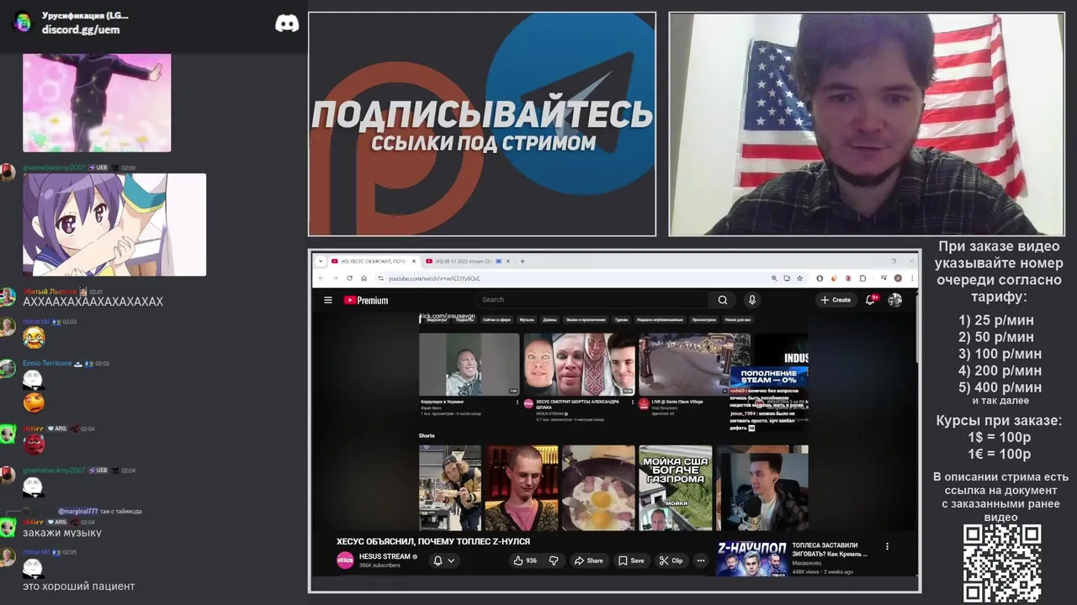Dislike the HESUS STREAM video
This screenshot has width=1077, height=605.
(x=554, y=560)
